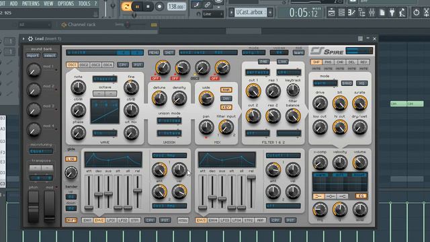430x242 pixels.
Task: Open the Lead plugin options gear icon
Action: pyautogui.click(x=30, y=39)
